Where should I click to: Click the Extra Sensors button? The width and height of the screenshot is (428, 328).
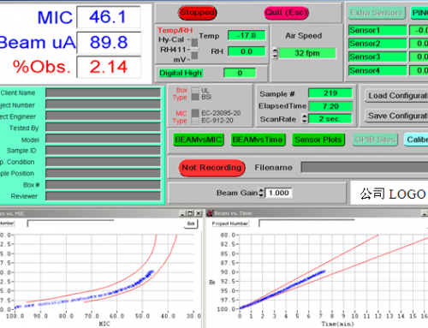[x=377, y=13]
